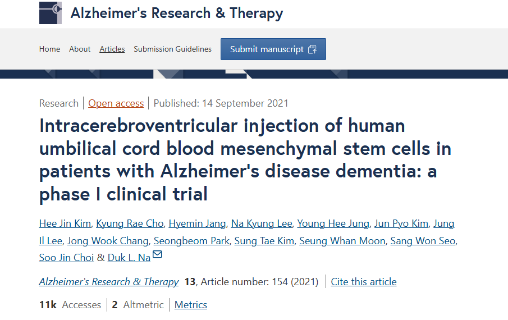This screenshot has width=508, height=320.
Task: Open the About menu item
Action: pyautogui.click(x=80, y=49)
